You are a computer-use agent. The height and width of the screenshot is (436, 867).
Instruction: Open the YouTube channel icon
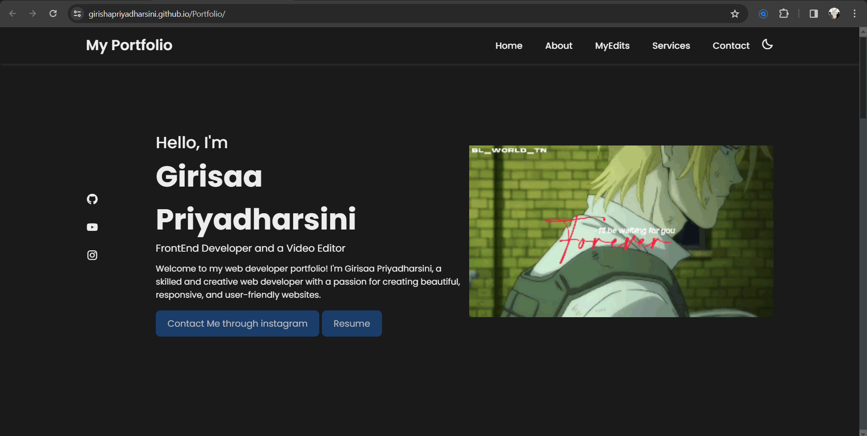(x=92, y=227)
